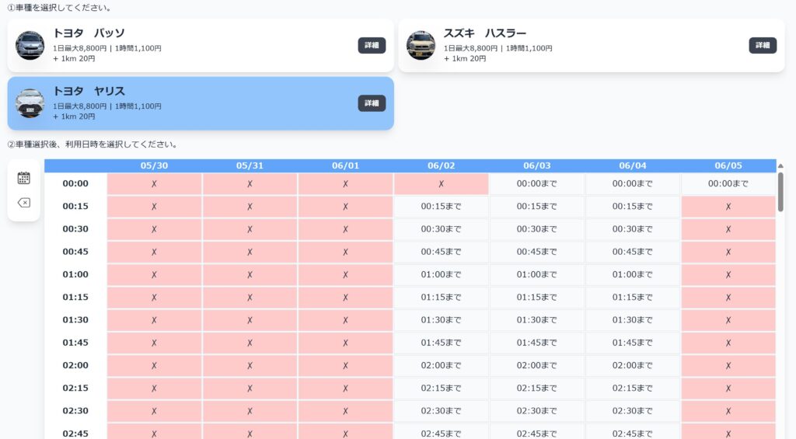This screenshot has width=796, height=439.
Task: Click unavailable X cell 05/31 at 01:00
Action: click(x=250, y=274)
